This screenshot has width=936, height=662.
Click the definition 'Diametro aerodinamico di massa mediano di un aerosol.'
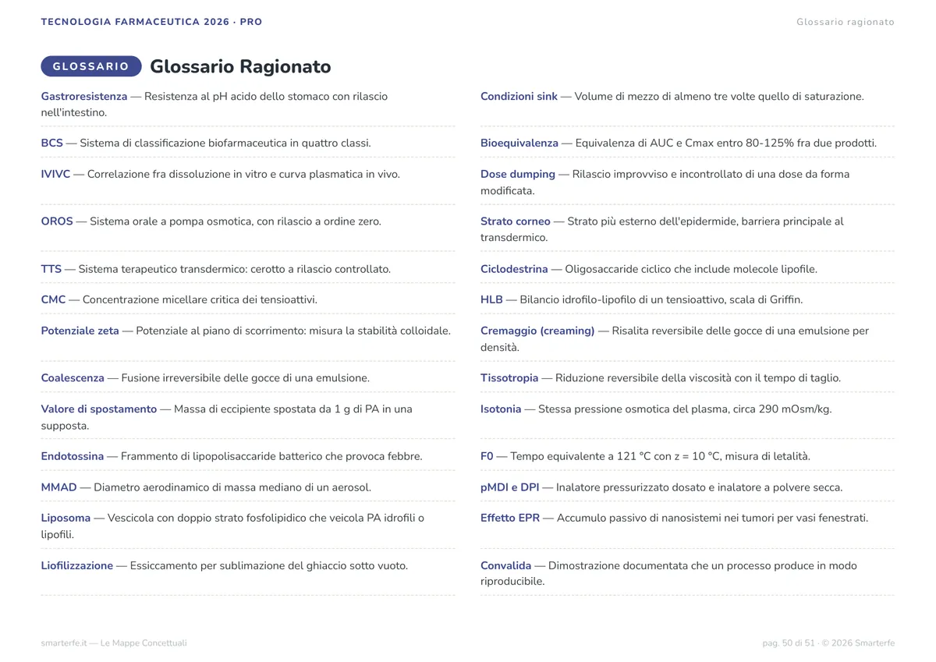click(232, 487)
